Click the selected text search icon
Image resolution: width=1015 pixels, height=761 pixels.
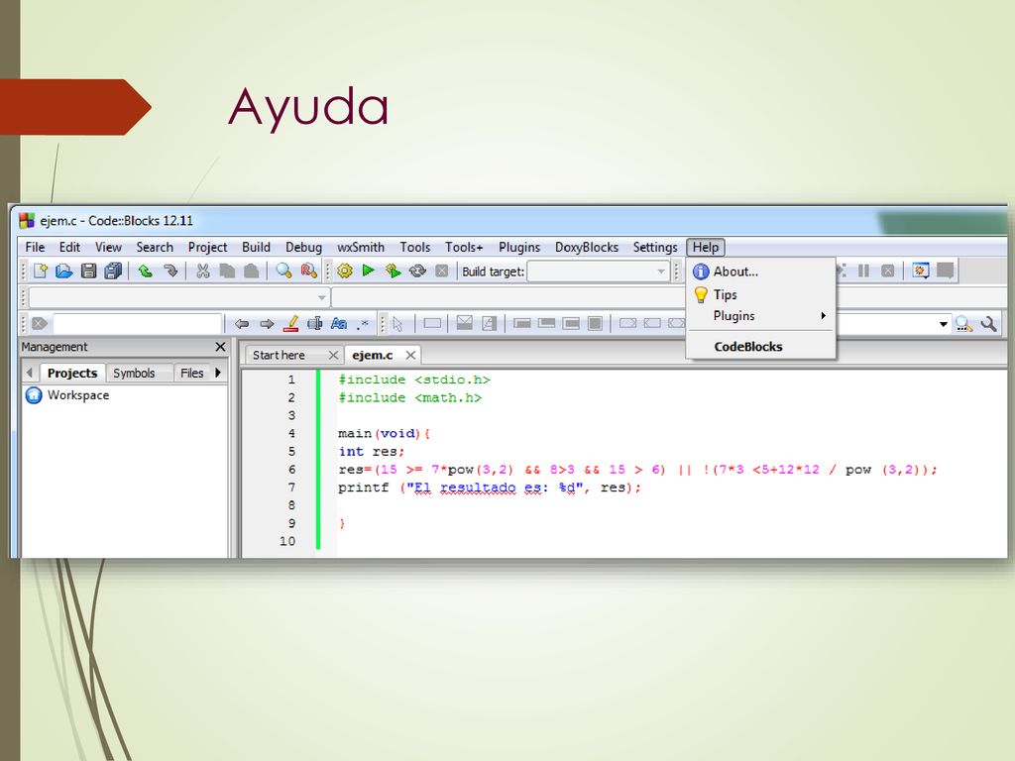314,324
